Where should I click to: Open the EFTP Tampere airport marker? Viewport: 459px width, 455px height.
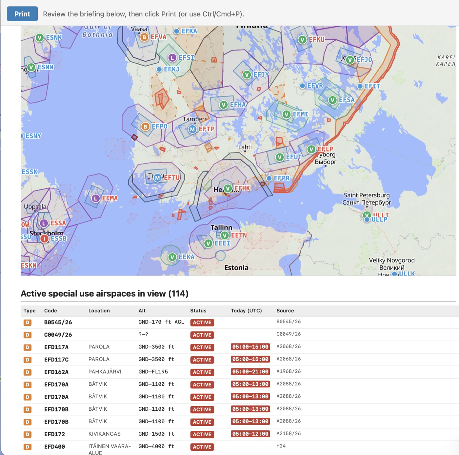[192, 129]
